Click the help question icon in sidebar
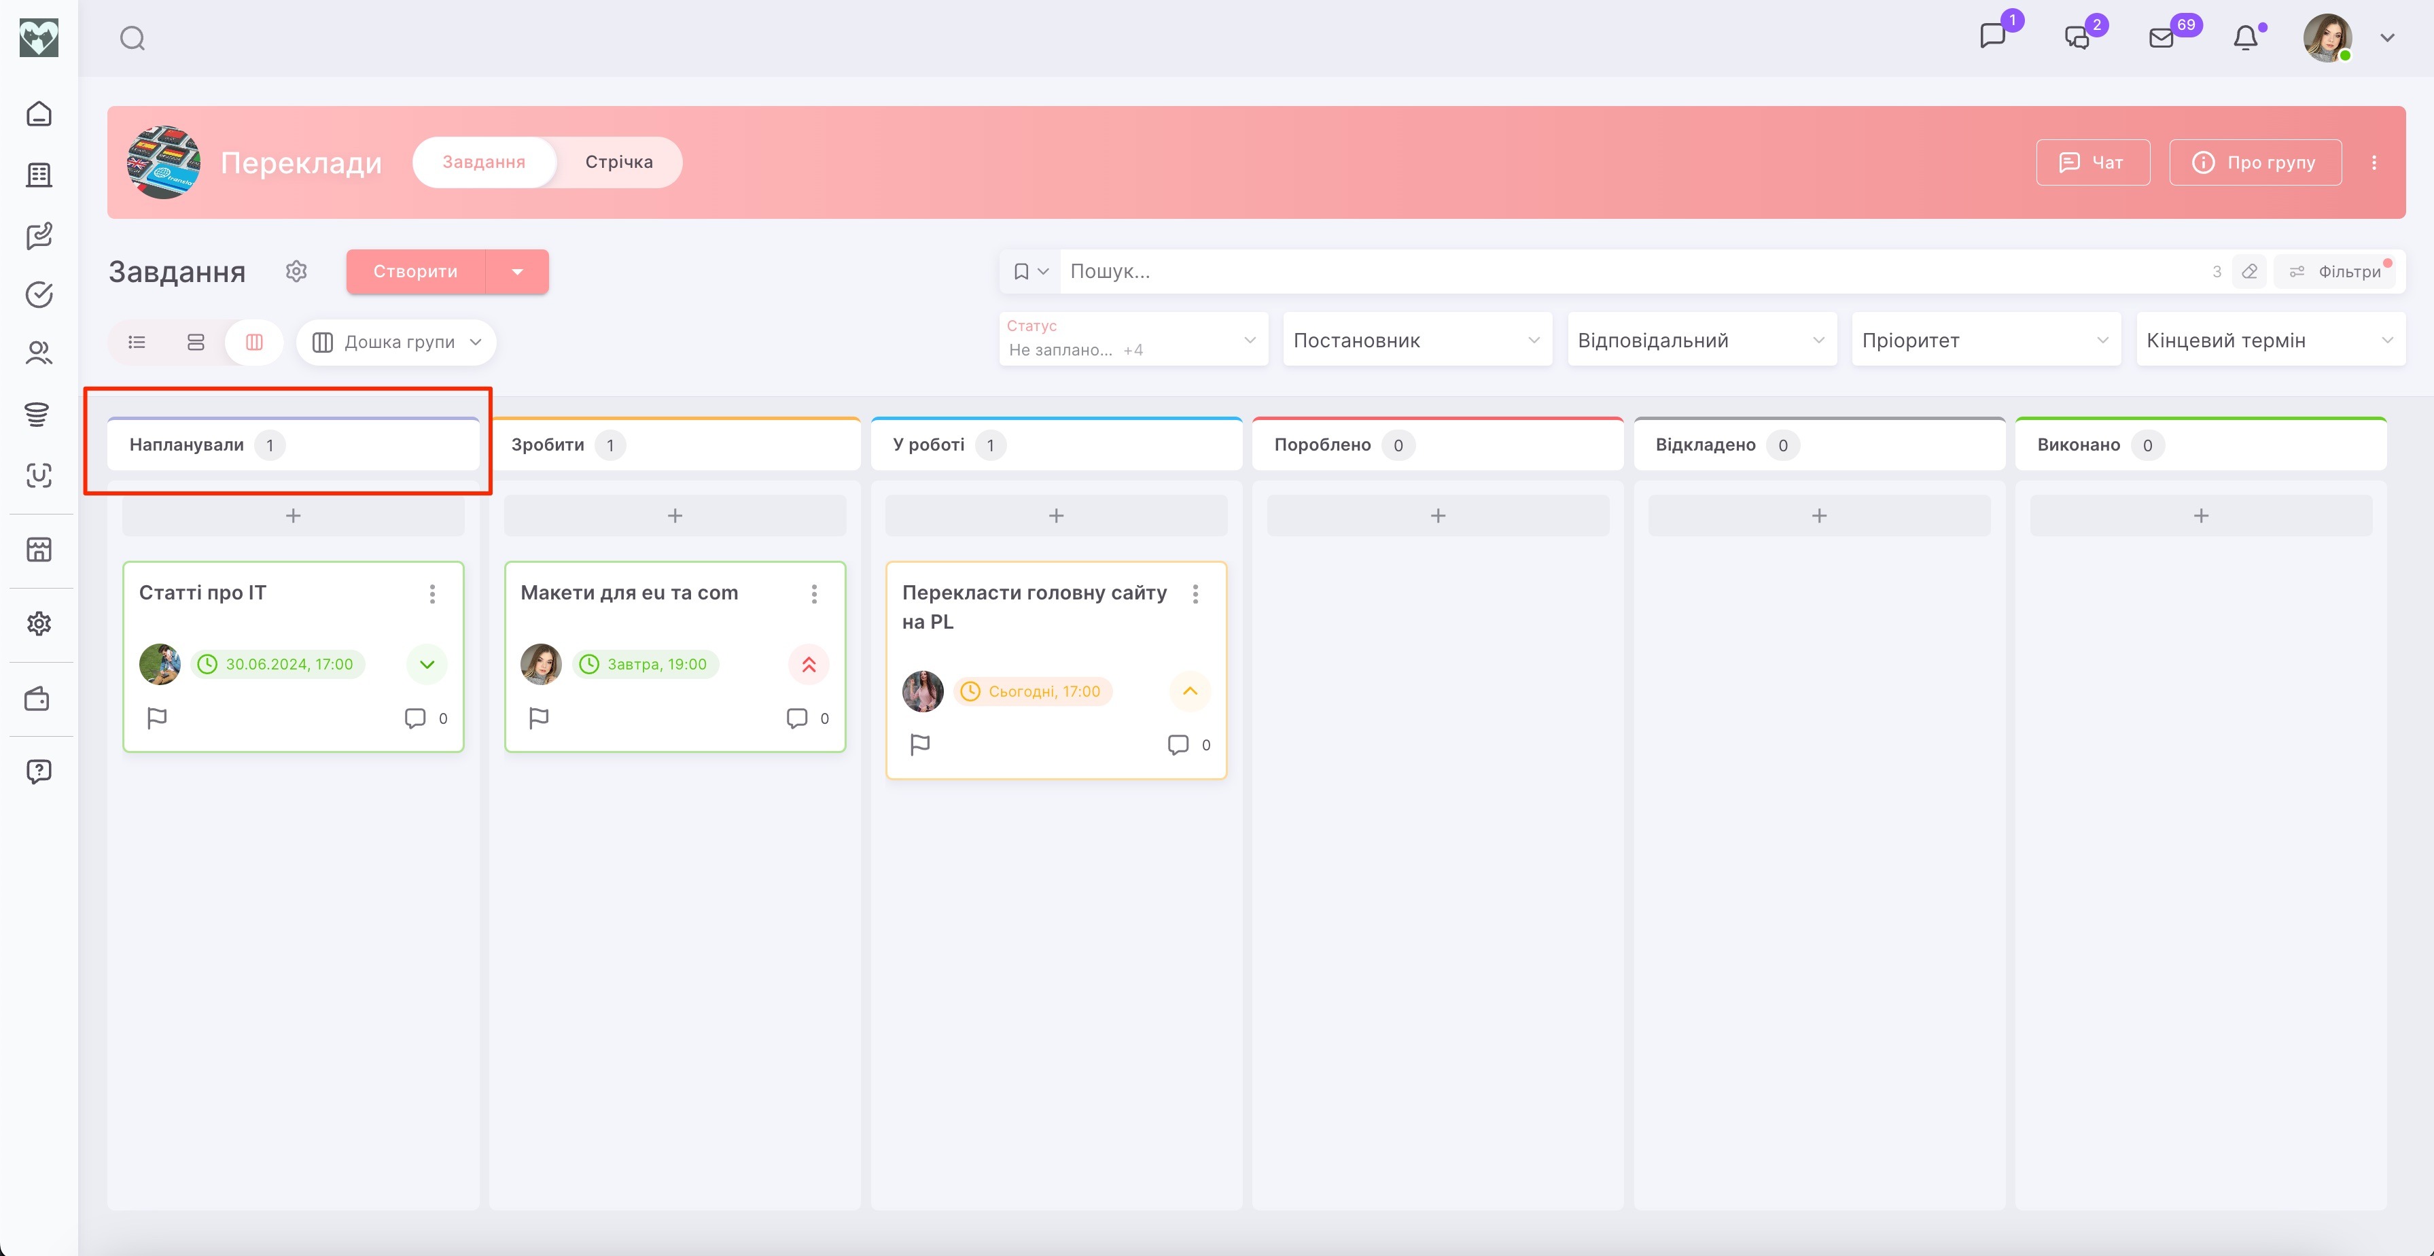This screenshot has width=2434, height=1256. [x=39, y=771]
